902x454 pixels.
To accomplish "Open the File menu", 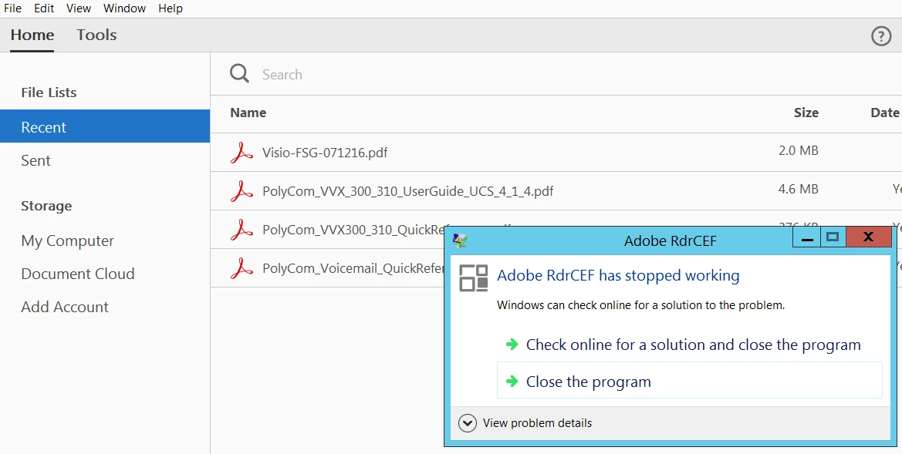I will tap(12, 8).
